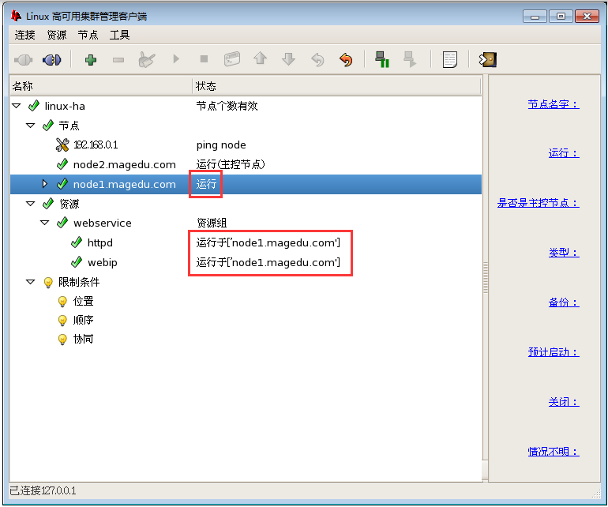Click the 状态 column header
Image resolution: width=608 pixels, height=507 pixels.
[x=336, y=86]
